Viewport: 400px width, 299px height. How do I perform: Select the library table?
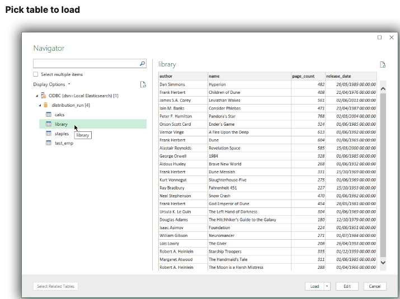click(61, 124)
